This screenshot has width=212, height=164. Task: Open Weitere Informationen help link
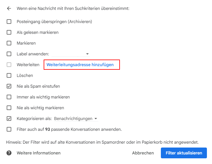[x=39, y=153]
